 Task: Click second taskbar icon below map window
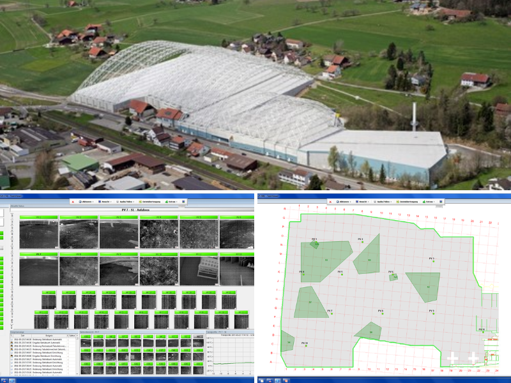click(x=270, y=380)
